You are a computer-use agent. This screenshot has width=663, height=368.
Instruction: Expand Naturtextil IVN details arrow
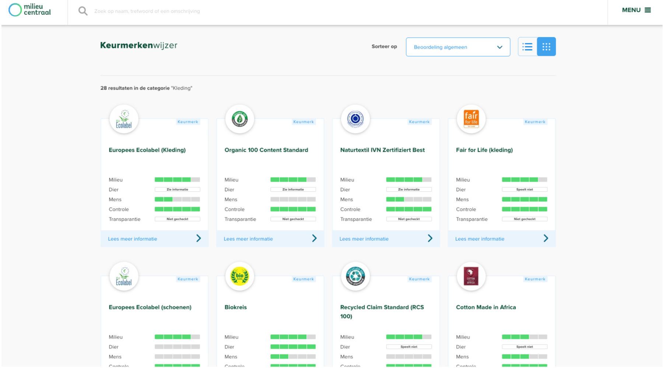(x=430, y=238)
